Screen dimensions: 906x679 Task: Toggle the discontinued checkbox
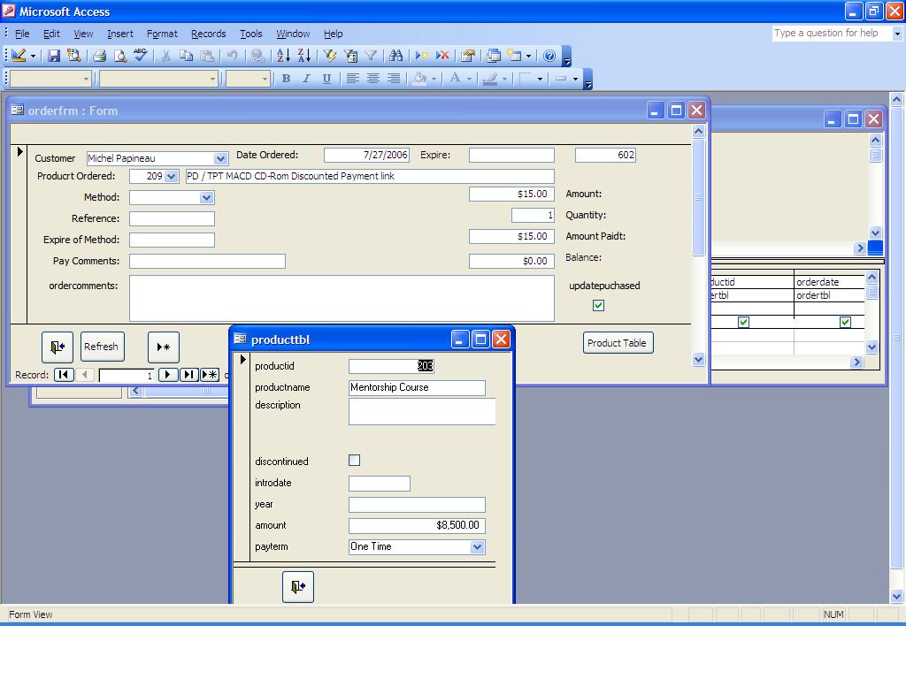tap(354, 460)
